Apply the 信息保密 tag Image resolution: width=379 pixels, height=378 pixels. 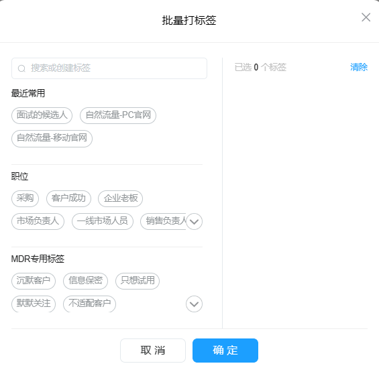86,281
